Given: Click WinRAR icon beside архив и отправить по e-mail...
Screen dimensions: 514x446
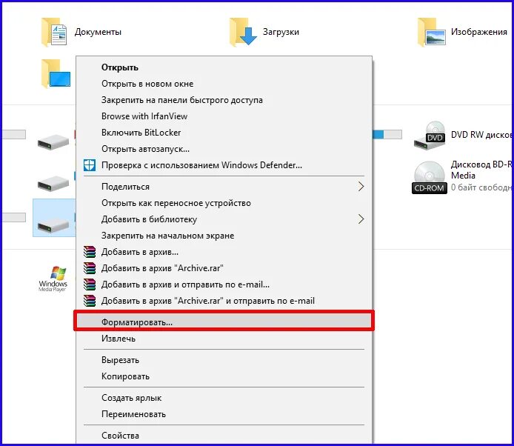Looking at the screenshot, I should [x=90, y=284].
